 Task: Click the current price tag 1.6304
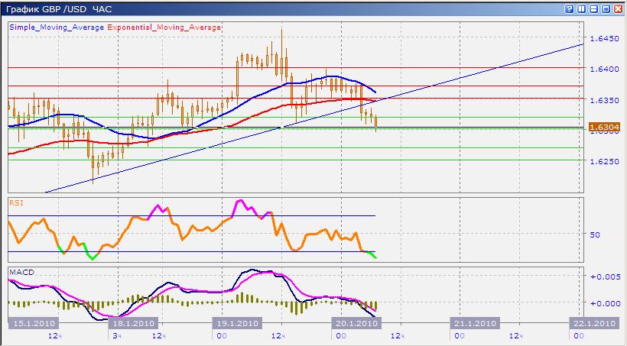pyautogui.click(x=603, y=127)
